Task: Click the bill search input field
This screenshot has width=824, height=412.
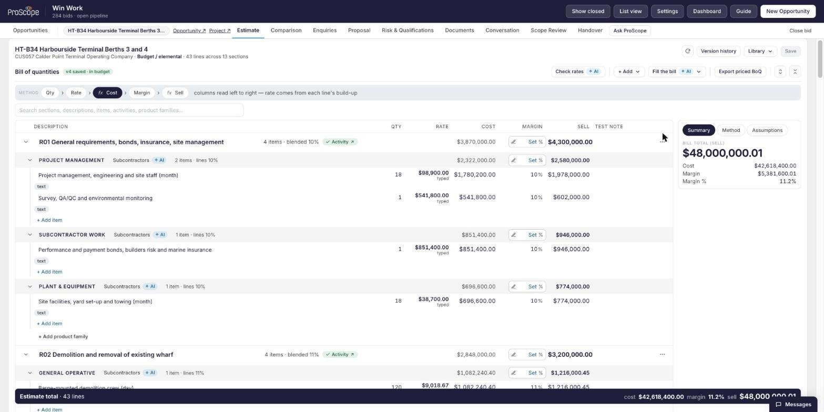Action: click(x=129, y=110)
